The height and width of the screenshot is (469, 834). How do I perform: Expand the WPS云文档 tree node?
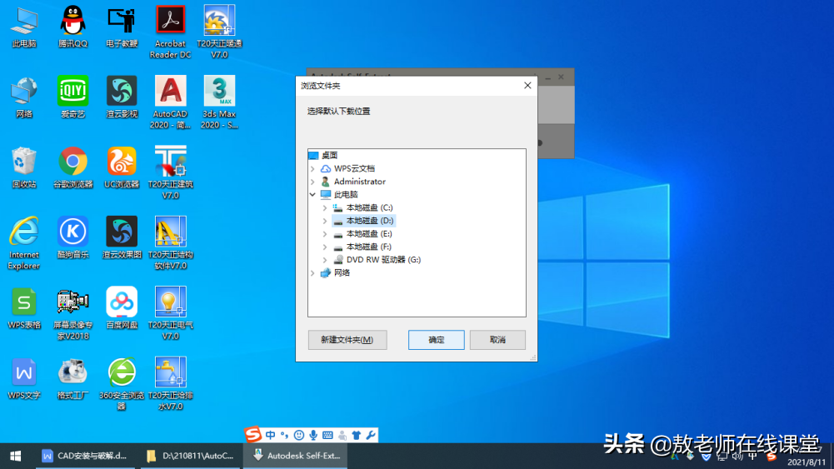coord(312,168)
